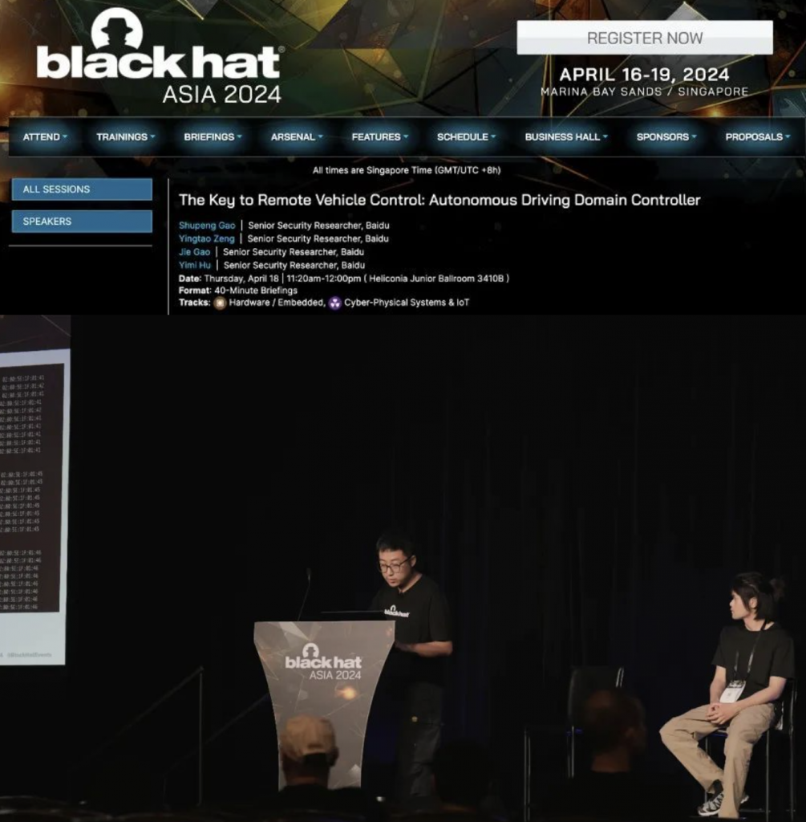The height and width of the screenshot is (822, 806).
Task: Open speaker Jie Gao's profile link
Action: point(194,252)
